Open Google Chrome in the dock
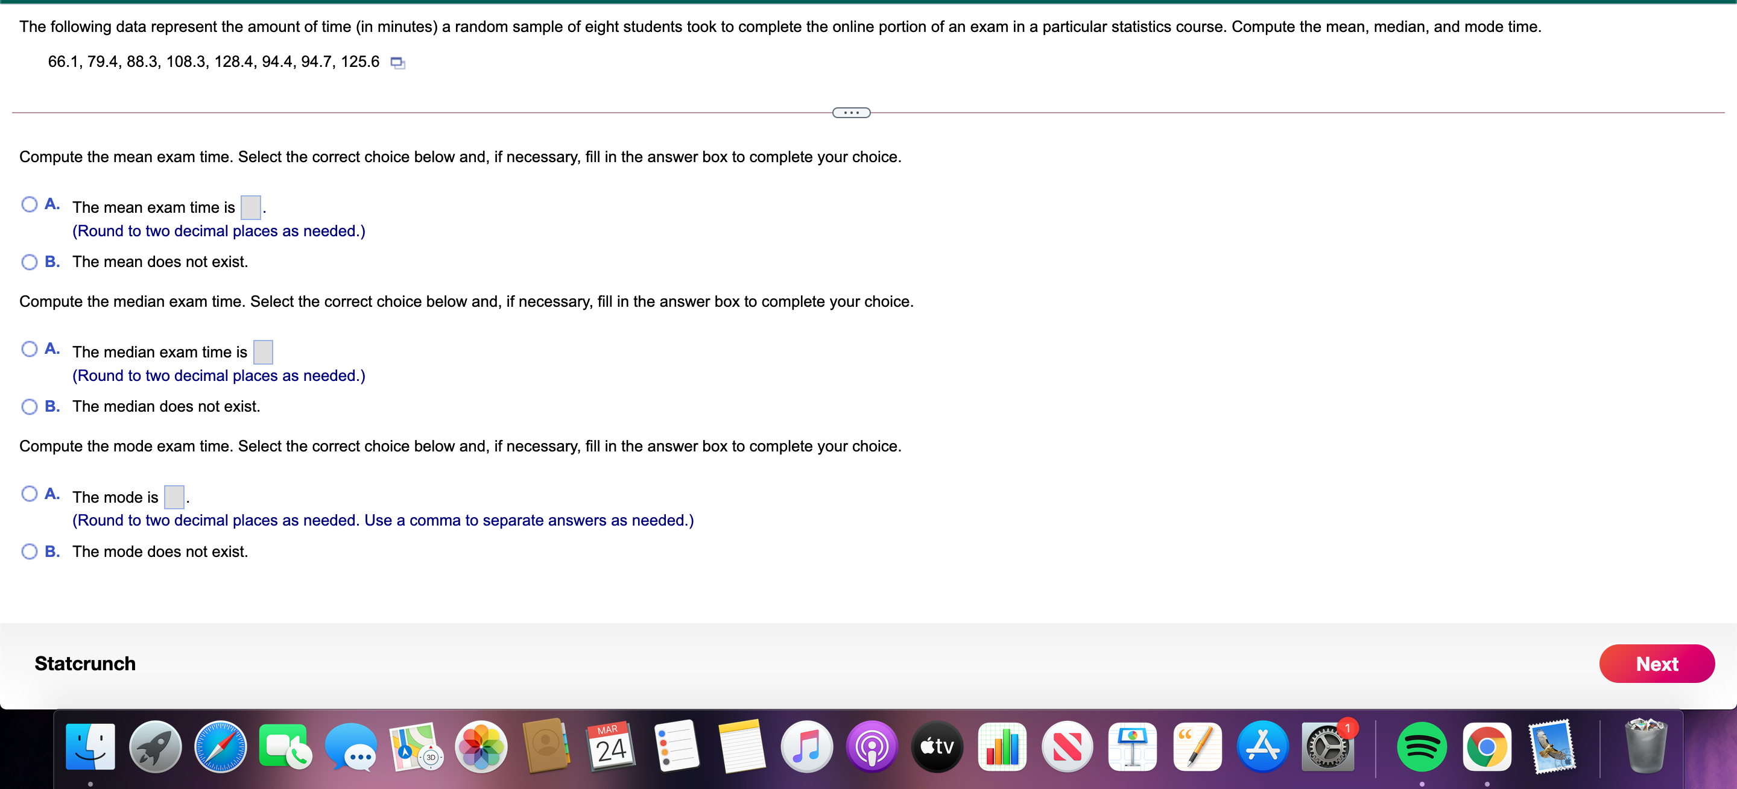 pyautogui.click(x=1487, y=747)
